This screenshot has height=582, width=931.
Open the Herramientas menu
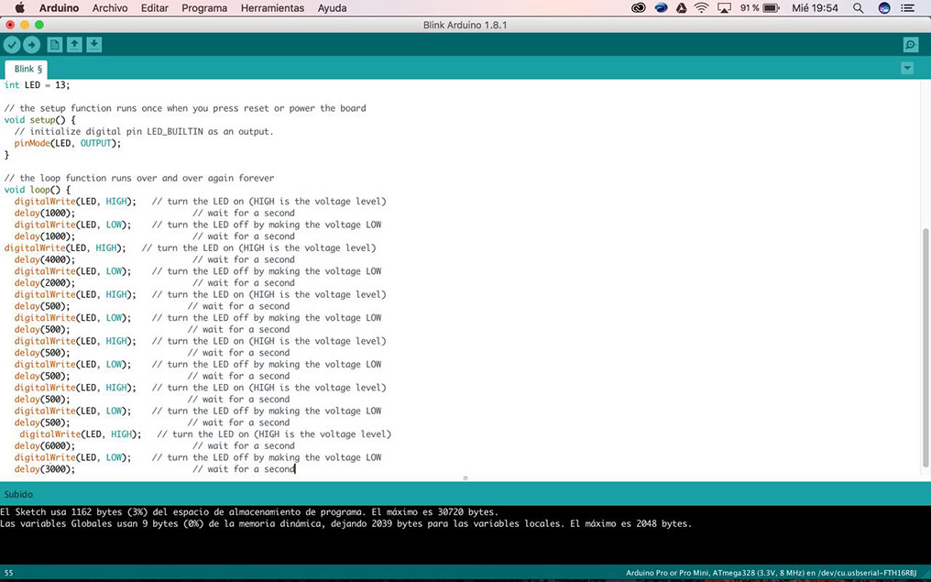[272, 8]
